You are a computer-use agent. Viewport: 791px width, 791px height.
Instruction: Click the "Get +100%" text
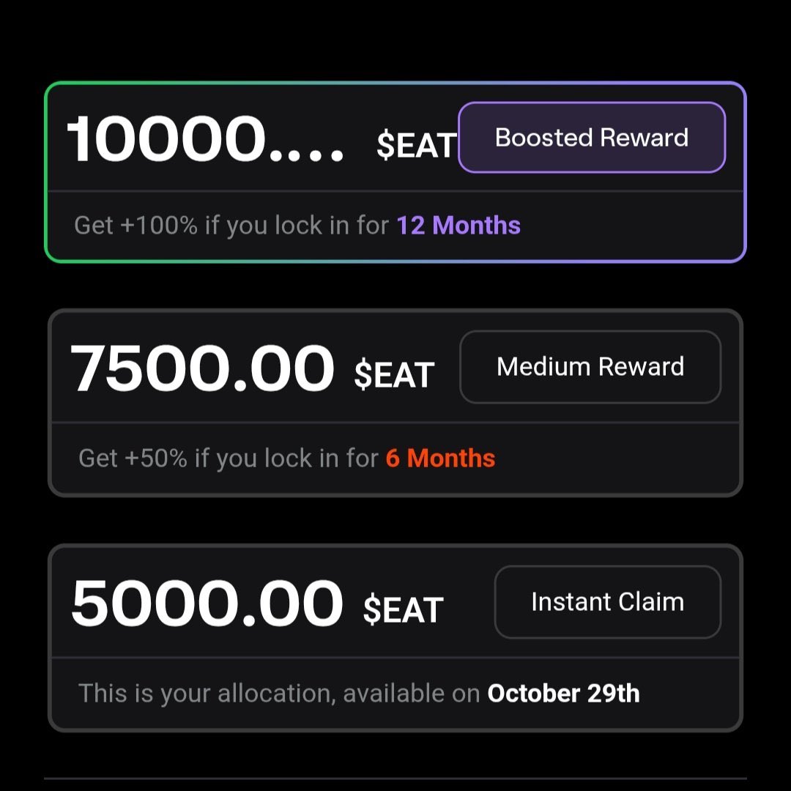click(x=135, y=225)
